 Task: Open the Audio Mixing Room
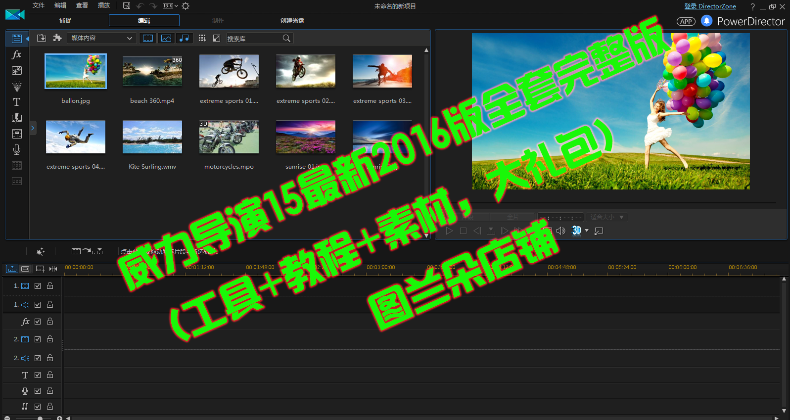[x=16, y=134]
